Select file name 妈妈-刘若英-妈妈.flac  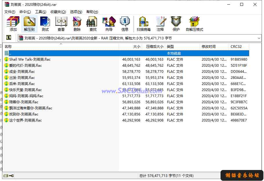(26, 96)
